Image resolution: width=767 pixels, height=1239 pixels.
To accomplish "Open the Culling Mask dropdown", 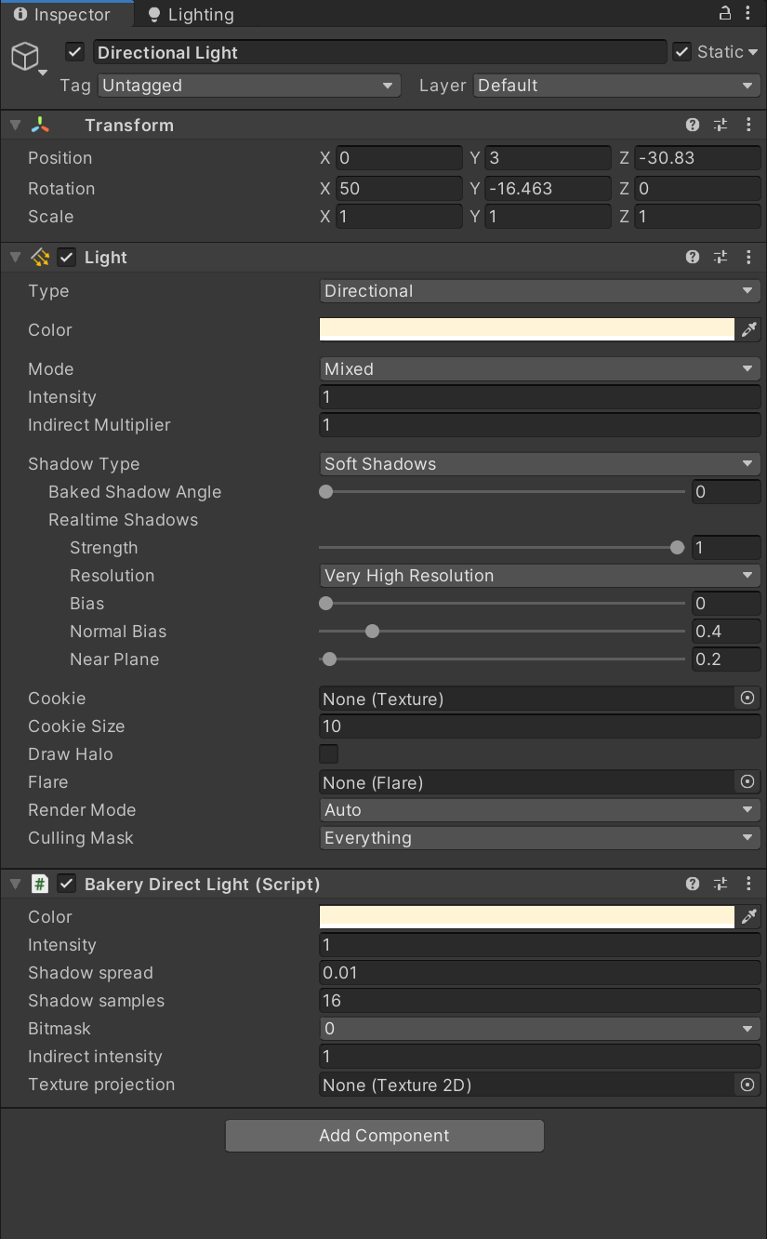I will (x=539, y=837).
